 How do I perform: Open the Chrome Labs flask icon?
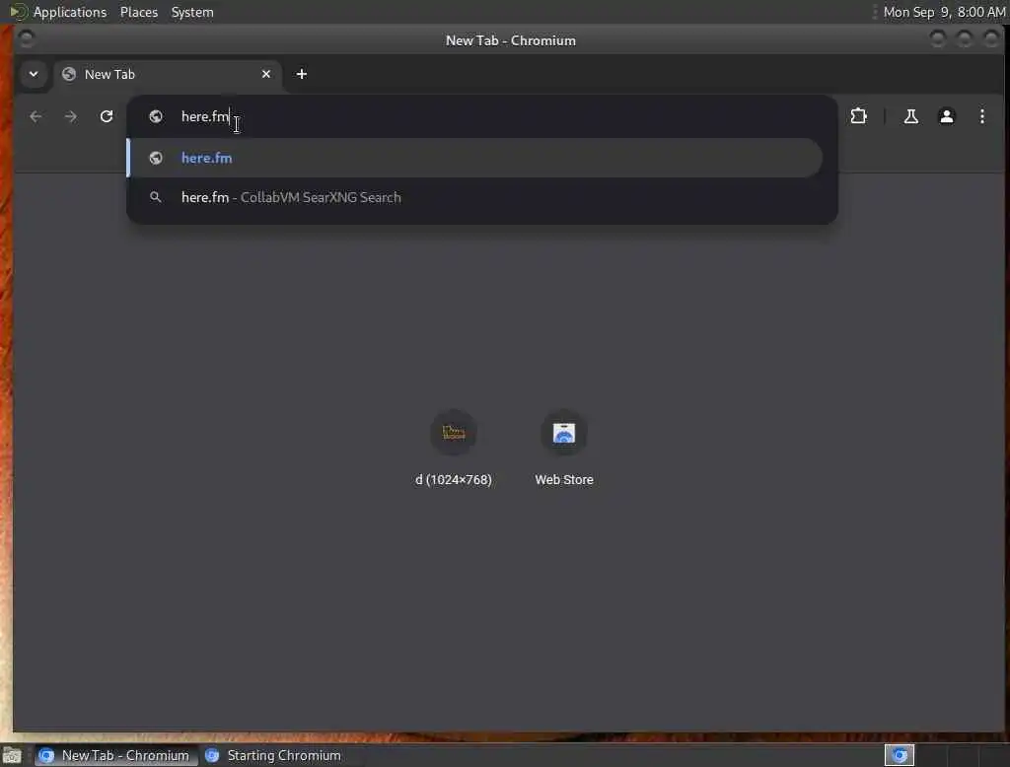click(910, 116)
